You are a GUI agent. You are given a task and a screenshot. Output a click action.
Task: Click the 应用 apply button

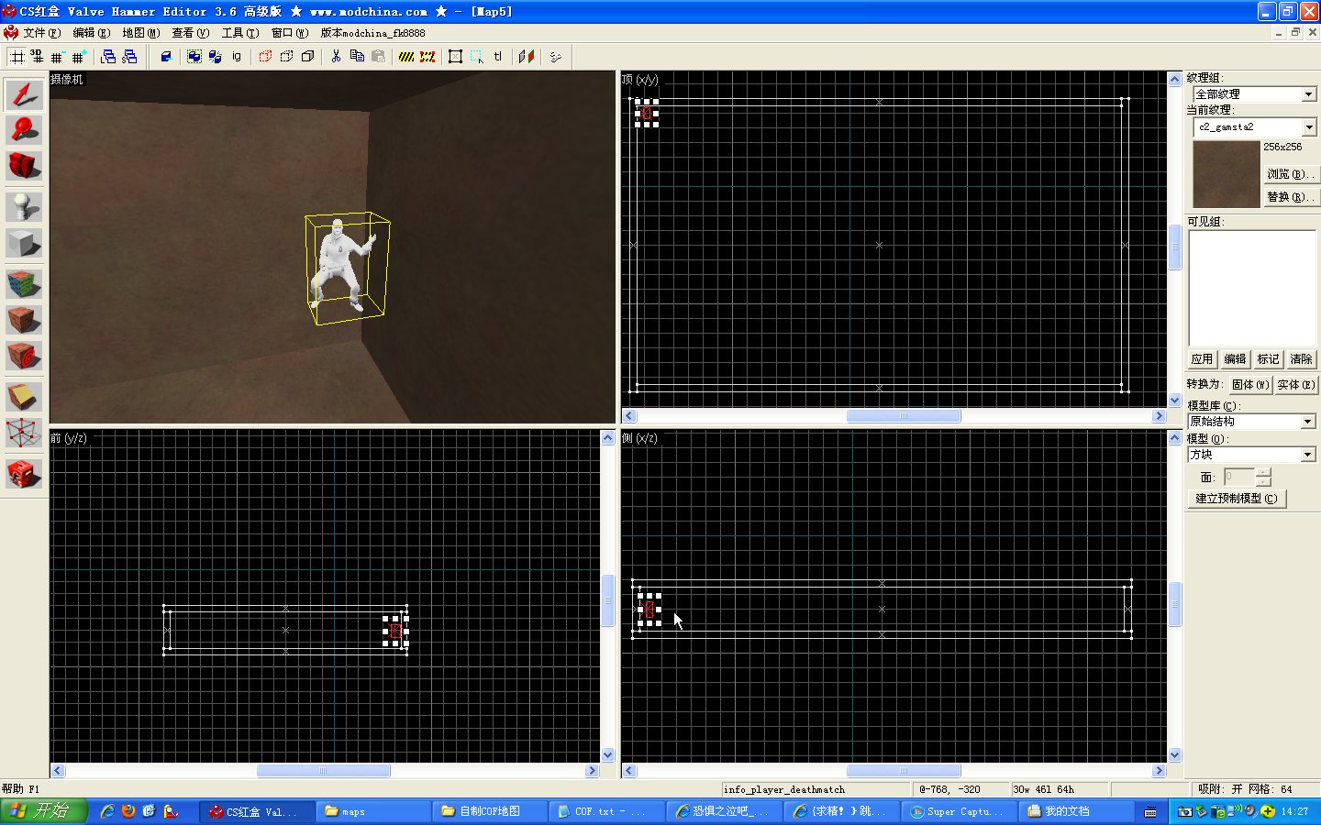(1202, 359)
